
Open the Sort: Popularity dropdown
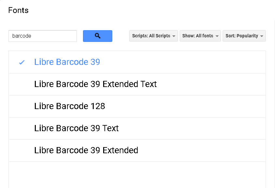(x=244, y=36)
